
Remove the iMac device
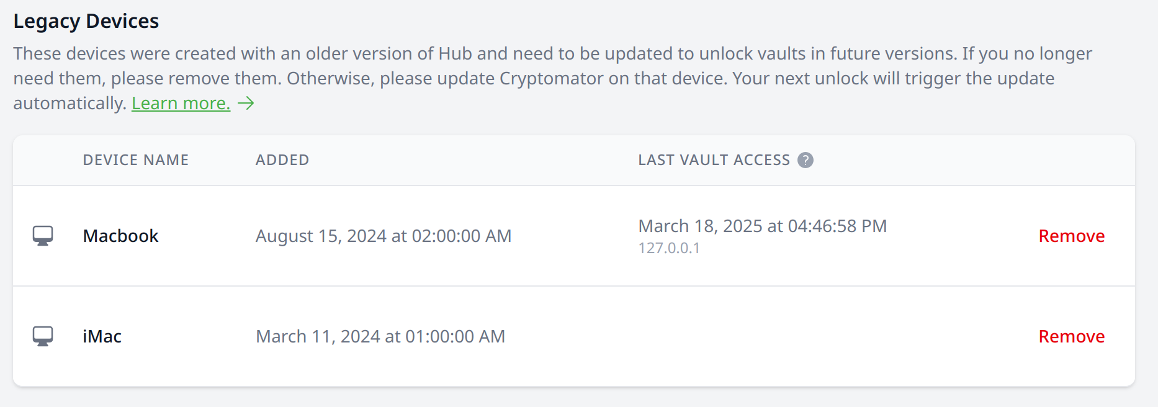pos(1071,336)
